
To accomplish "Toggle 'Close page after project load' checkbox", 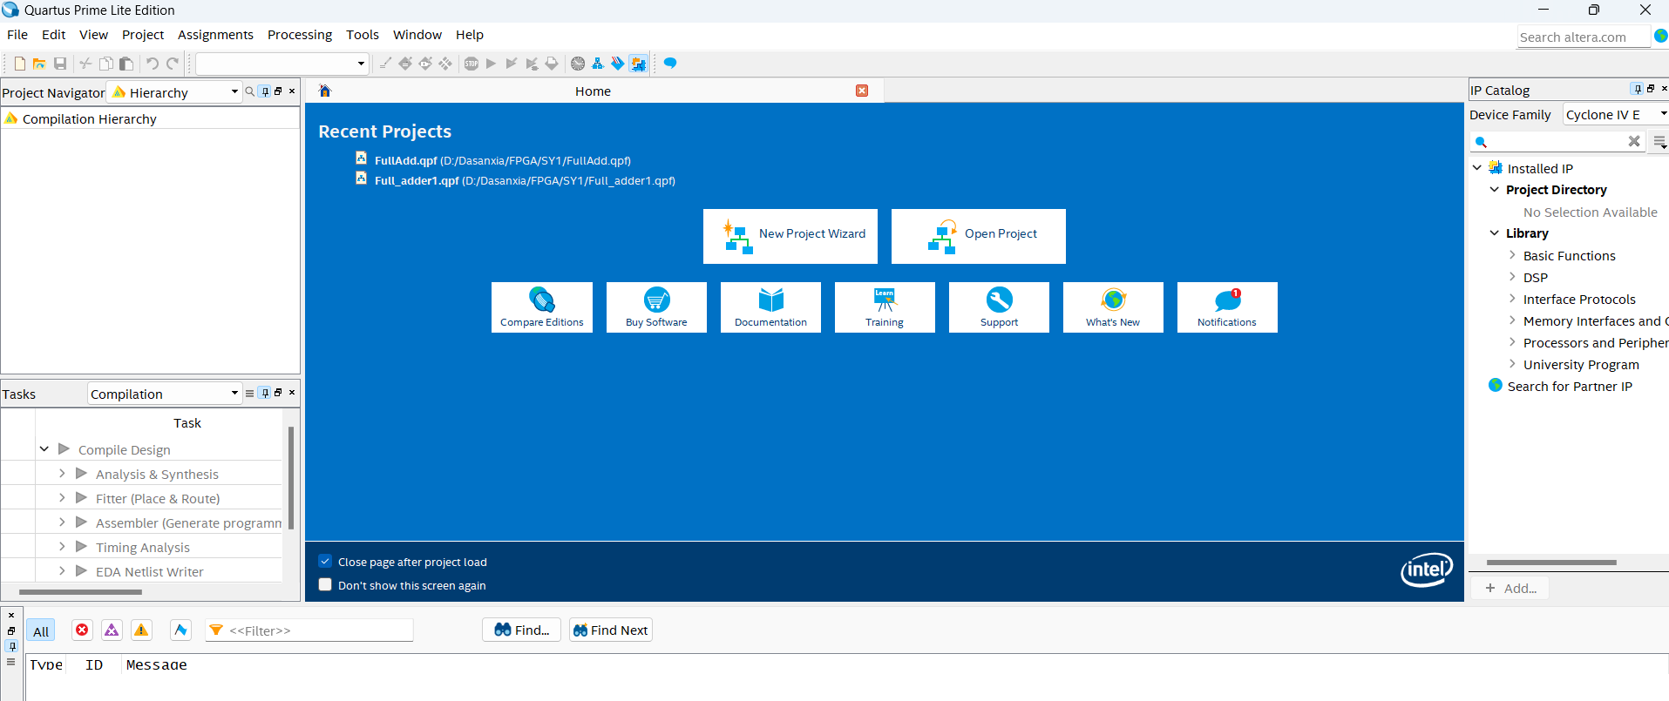I will tap(325, 562).
